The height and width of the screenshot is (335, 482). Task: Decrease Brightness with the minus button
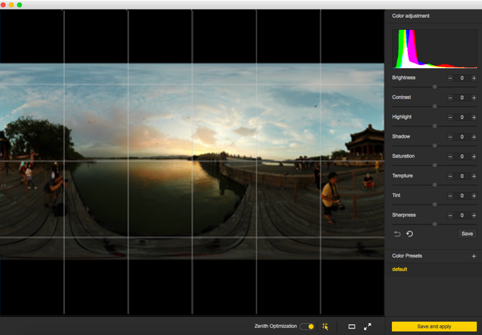pyautogui.click(x=450, y=78)
